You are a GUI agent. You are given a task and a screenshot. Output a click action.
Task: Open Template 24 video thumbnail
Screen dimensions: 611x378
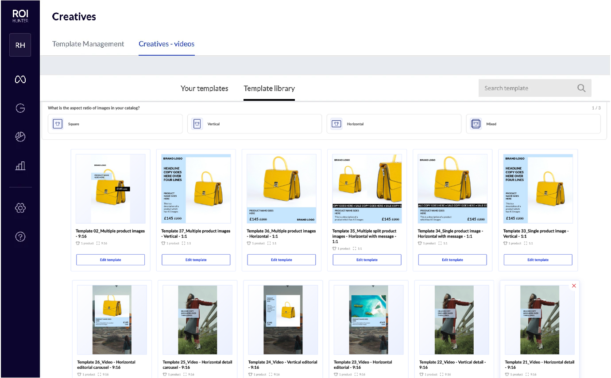tap(283, 320)
